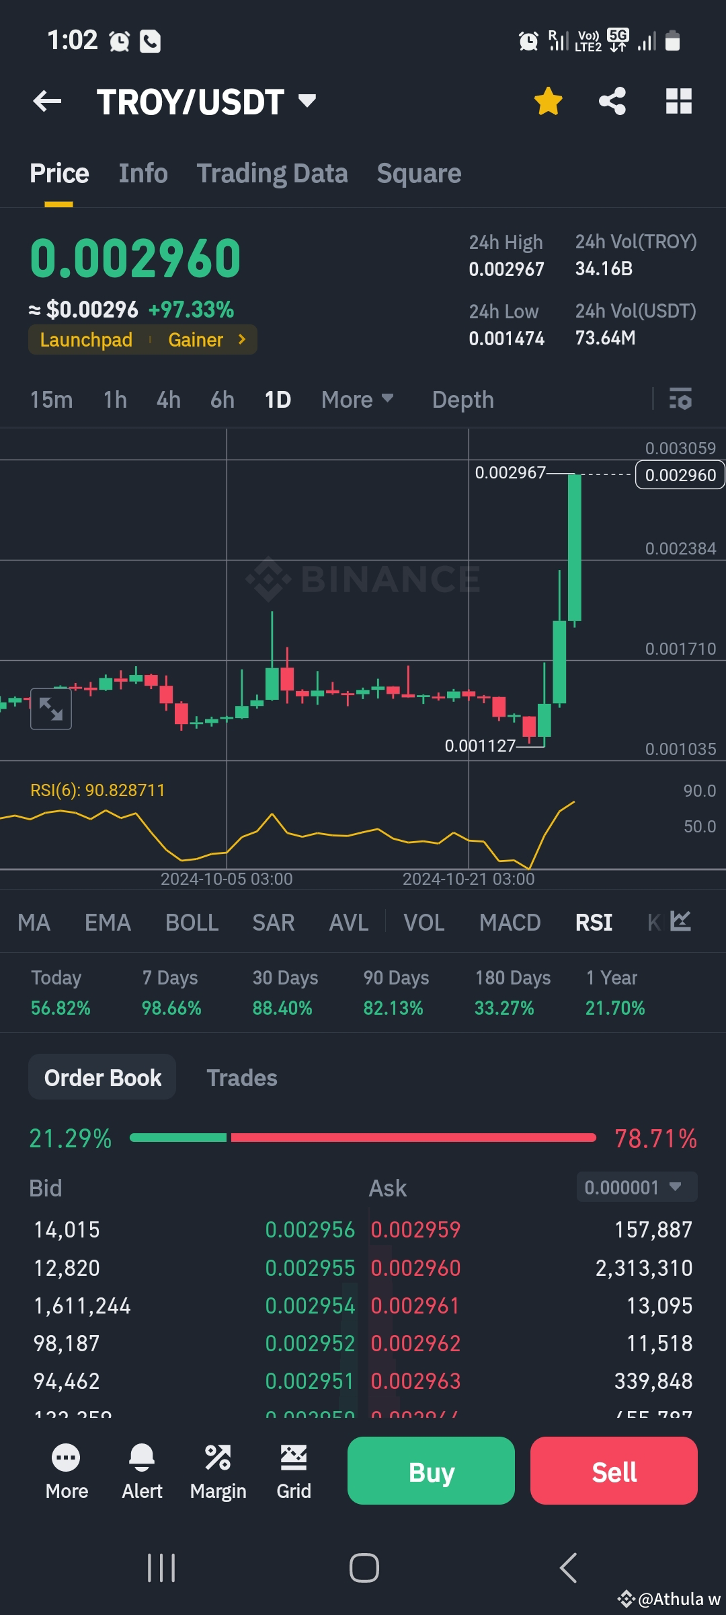
Task: Tap the tall green latest candlestick
Action: [575, 548]
